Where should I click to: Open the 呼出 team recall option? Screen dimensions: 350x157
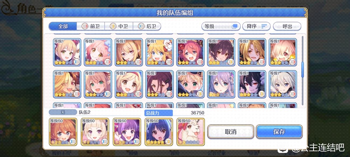287,26
